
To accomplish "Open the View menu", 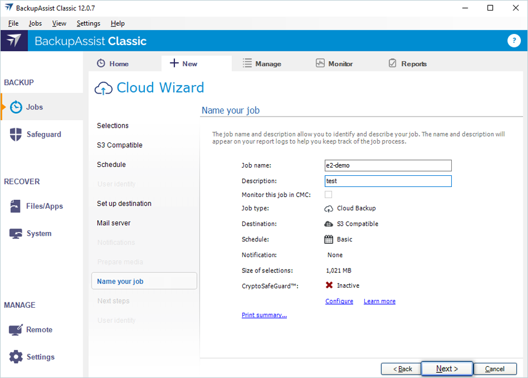I will coord(59,23).
